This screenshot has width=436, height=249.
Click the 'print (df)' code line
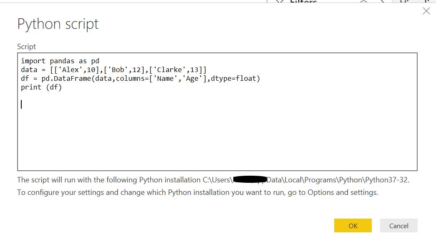[41, 87]
